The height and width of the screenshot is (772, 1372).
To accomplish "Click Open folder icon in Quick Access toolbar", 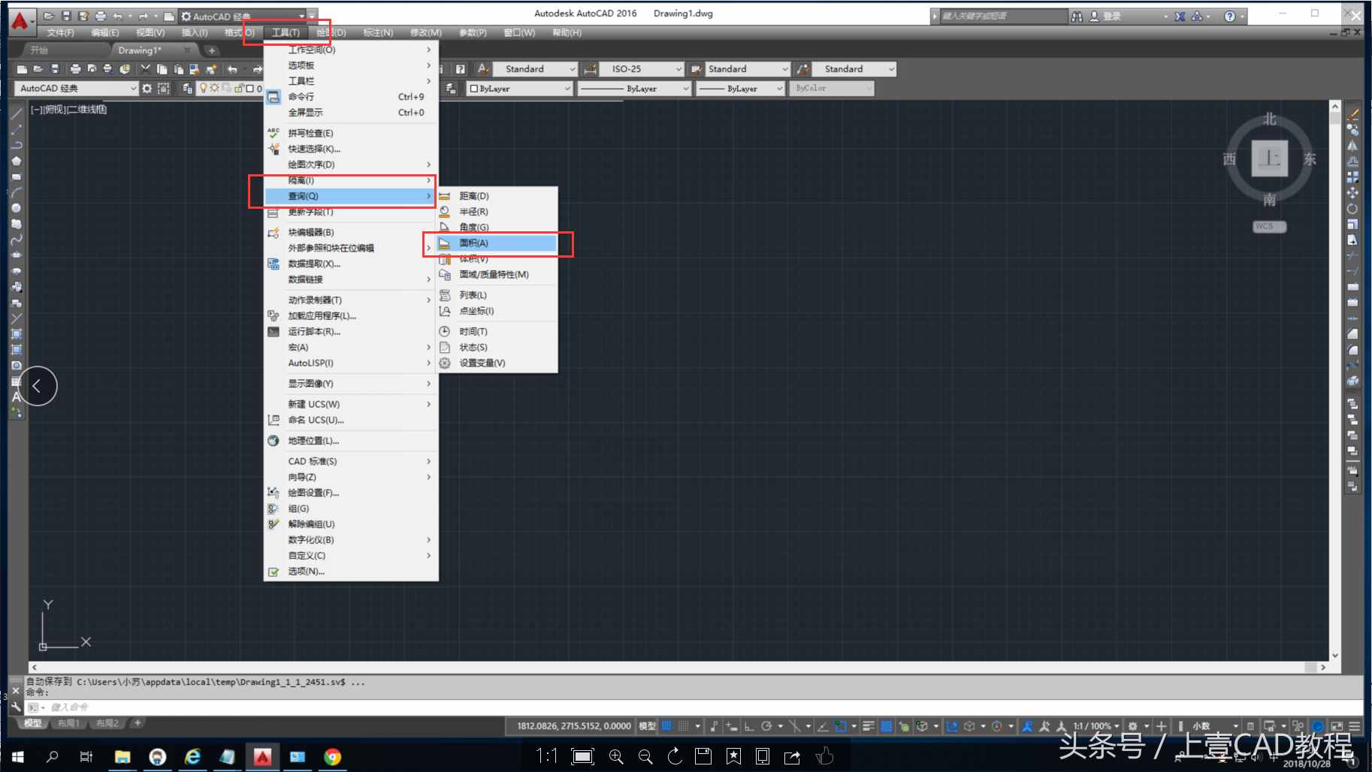I will [49, 16].
